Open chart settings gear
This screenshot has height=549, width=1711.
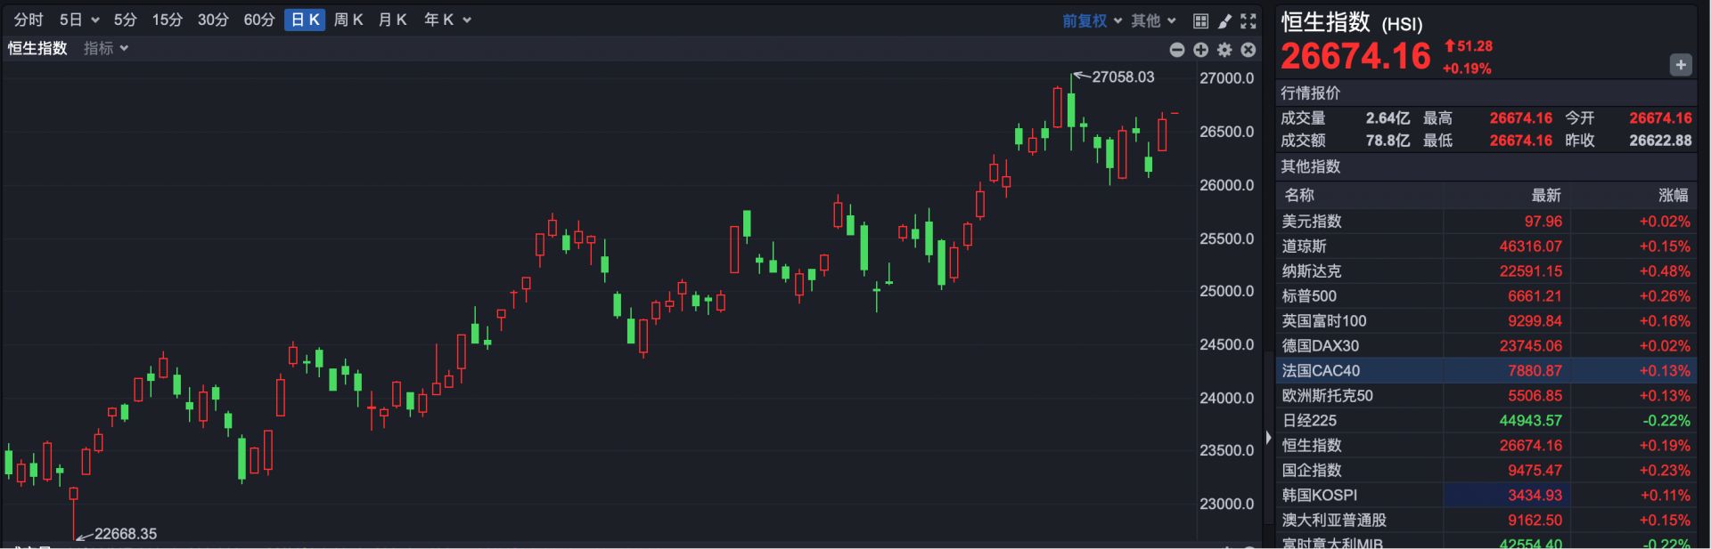(x=1224, y=50)
